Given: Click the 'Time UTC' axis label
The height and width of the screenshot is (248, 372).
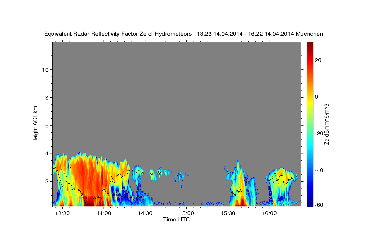Looking at the screenshot, I should [x=176, y=220].
